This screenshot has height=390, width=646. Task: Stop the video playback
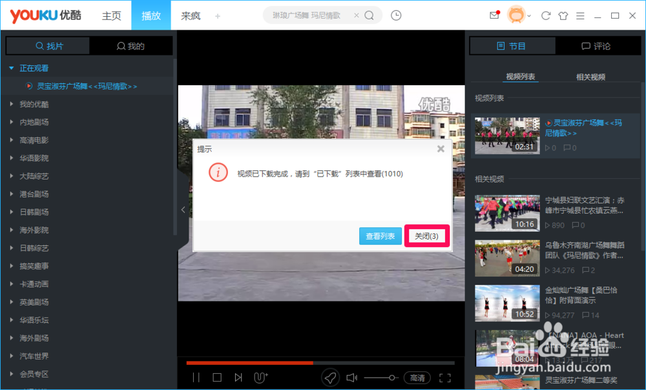pos(217,377)
